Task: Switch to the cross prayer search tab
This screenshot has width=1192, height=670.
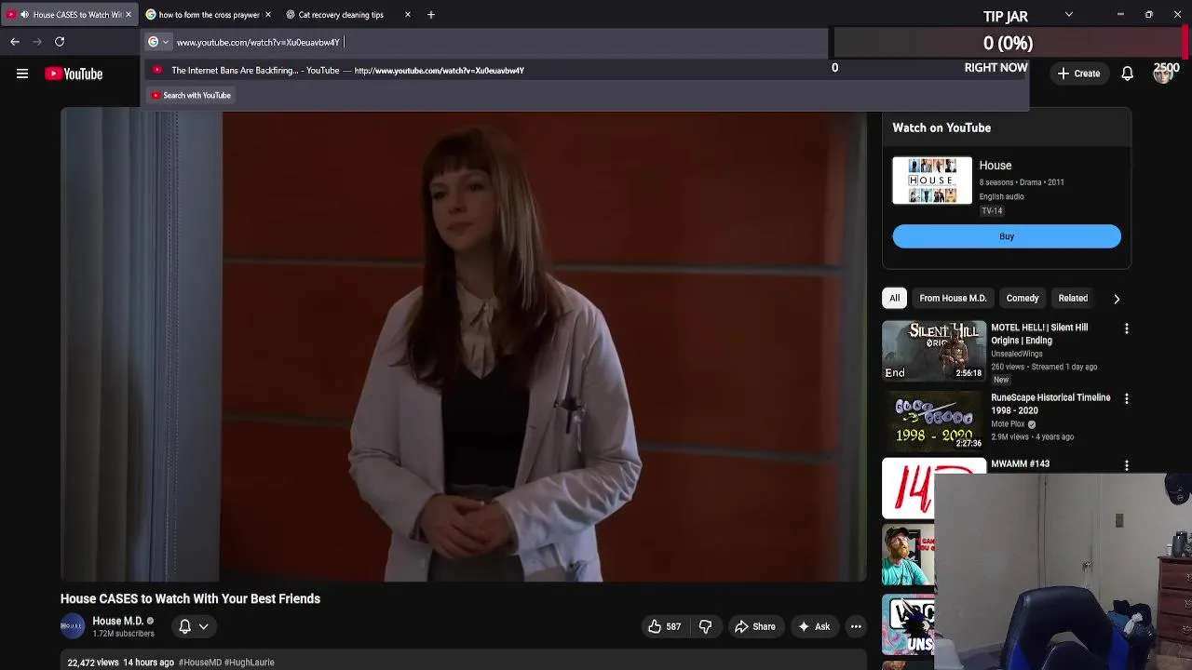Action: point(209,15)
